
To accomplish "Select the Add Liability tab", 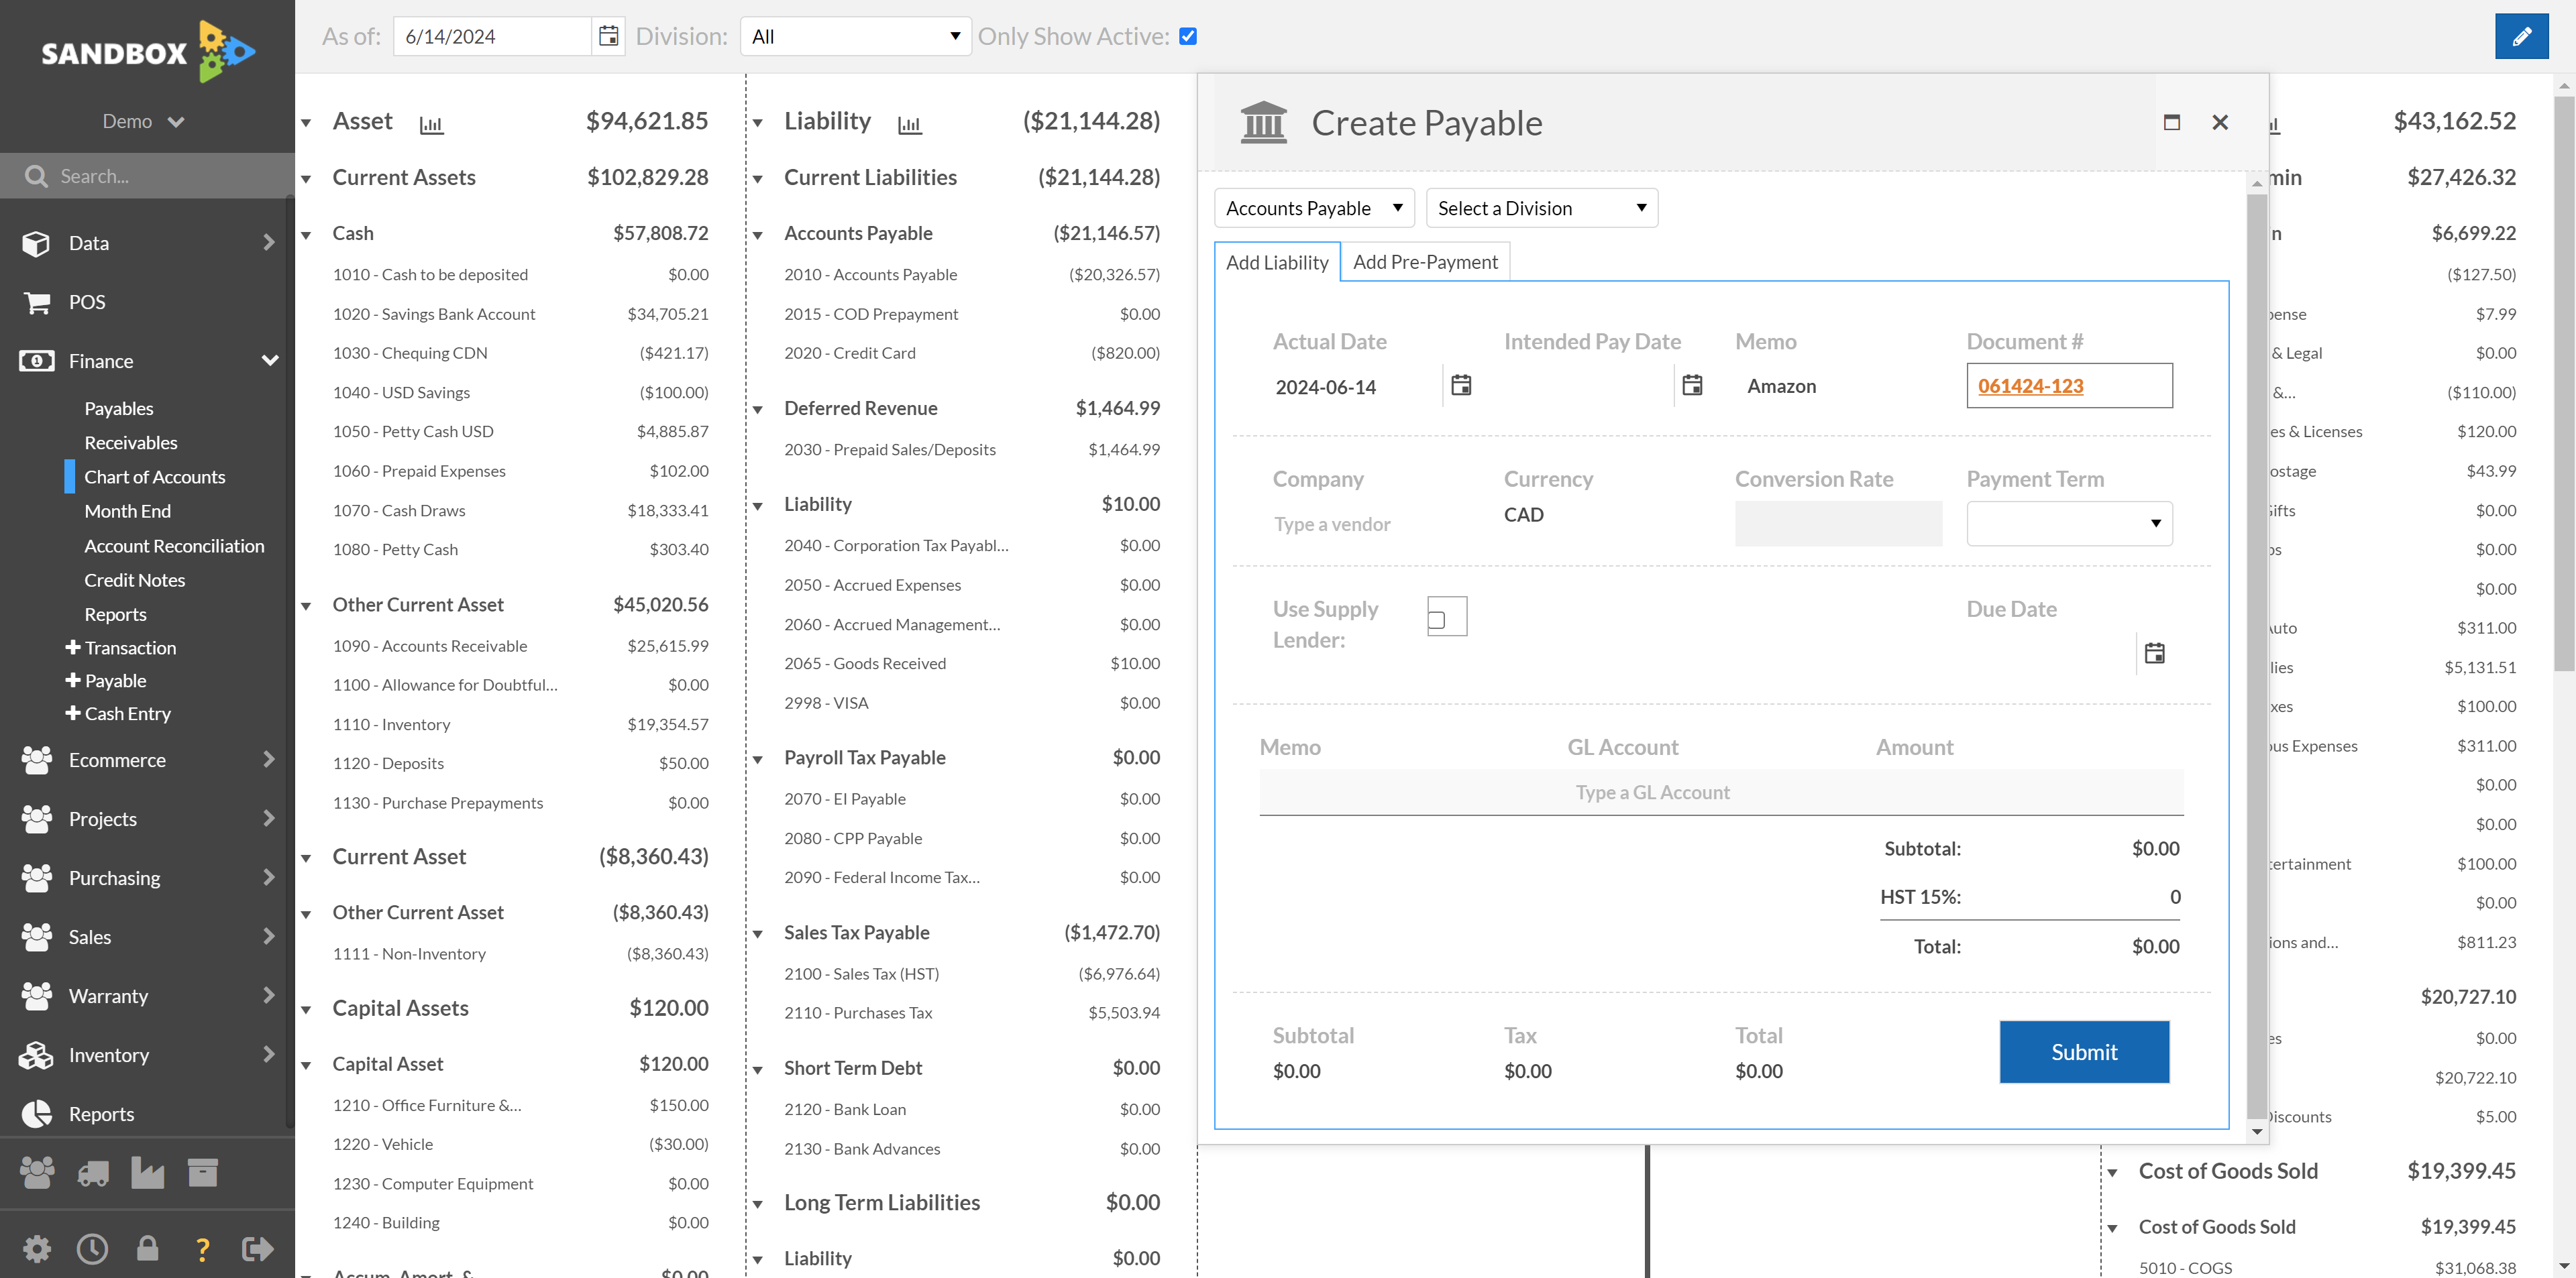I will pyautogui.click(x=1277, y=262).
